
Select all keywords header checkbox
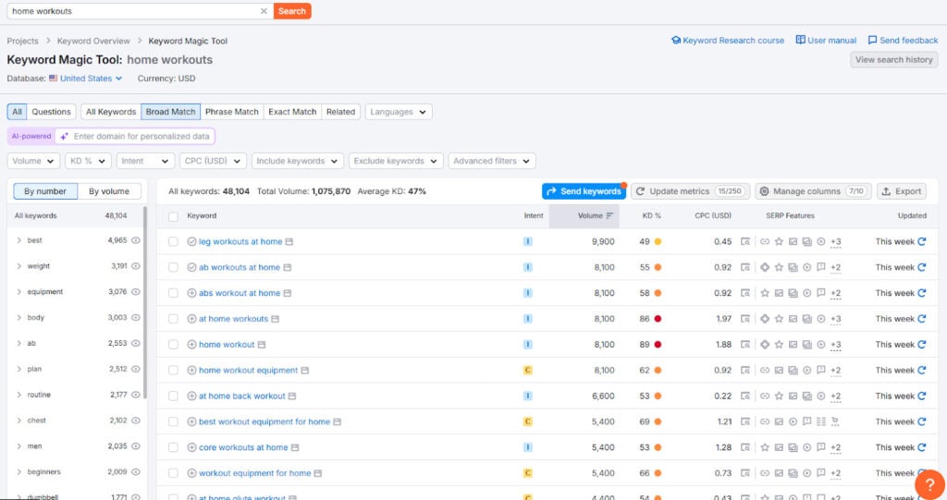(x=173, y=216)
